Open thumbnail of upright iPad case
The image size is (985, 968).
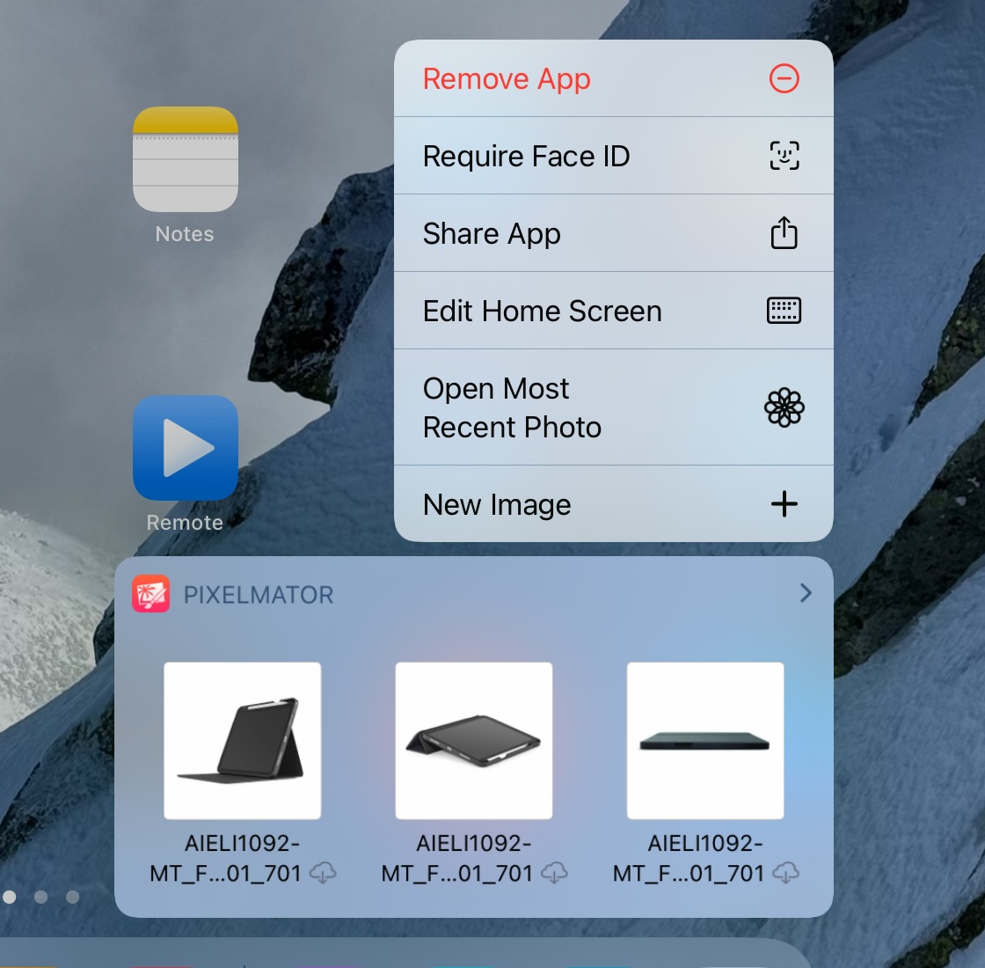pos(243,740)
